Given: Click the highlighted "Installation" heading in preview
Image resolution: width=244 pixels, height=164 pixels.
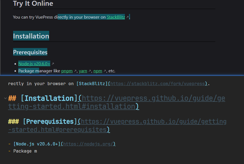Looking at the screenshot, I should [x=31, y=36].
